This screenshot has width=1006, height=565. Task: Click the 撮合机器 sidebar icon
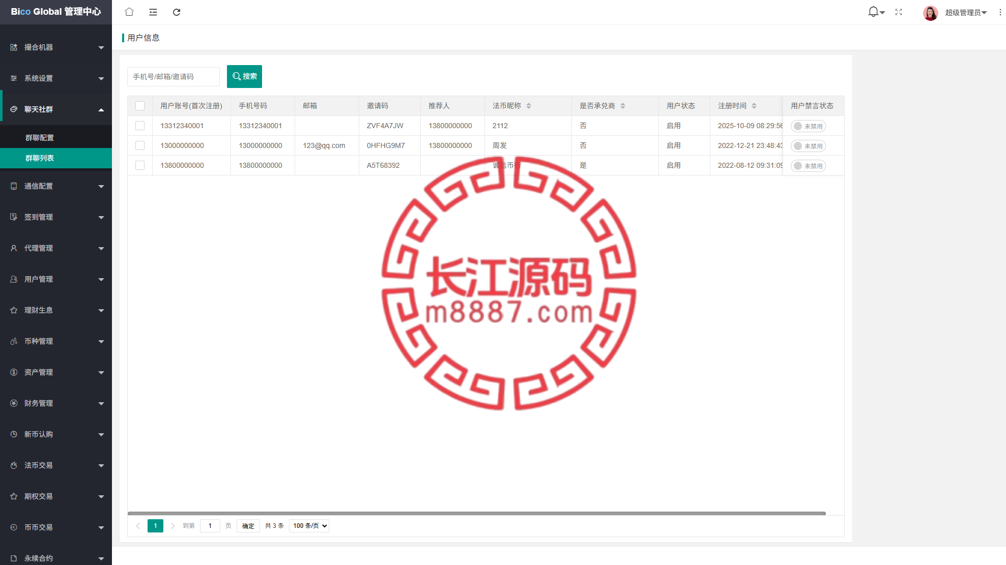[x=14, y=47]
